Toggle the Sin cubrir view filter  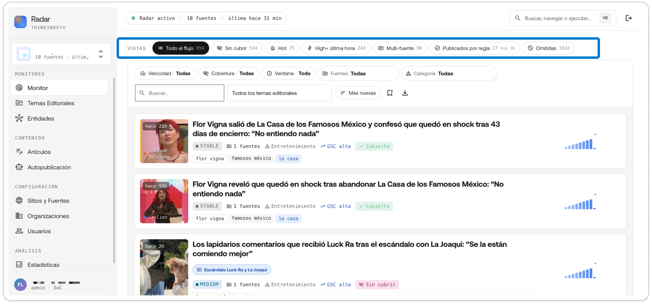click(x=237, y=48)
